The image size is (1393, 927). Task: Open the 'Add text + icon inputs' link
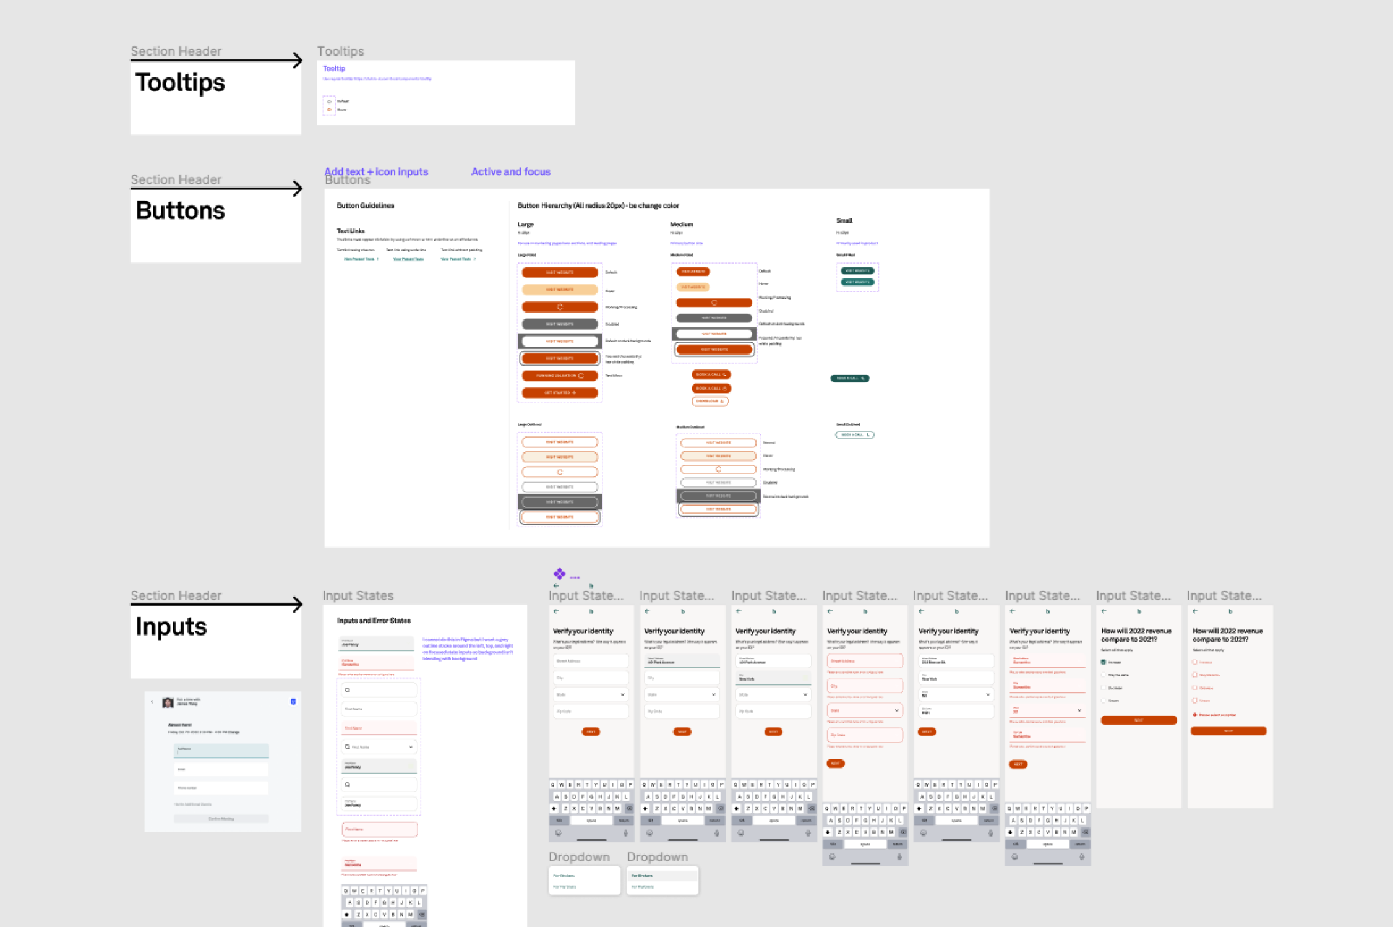pyautogui.click(x=376, y=171)
